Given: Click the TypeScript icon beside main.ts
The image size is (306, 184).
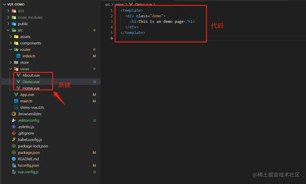Looking at the screenshot, I should point(16,101).
